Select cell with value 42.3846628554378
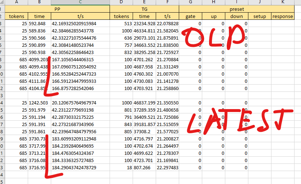Image resolution: width=301 pixels, height=184 pixels. (80, 31)
